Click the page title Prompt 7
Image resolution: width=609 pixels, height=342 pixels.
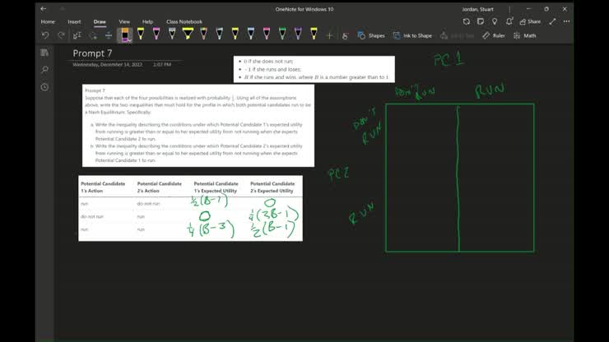pos(92,53)
